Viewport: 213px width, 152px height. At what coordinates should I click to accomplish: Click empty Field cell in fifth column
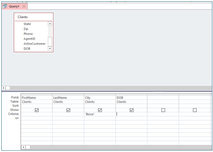click(x=163, y=98)
